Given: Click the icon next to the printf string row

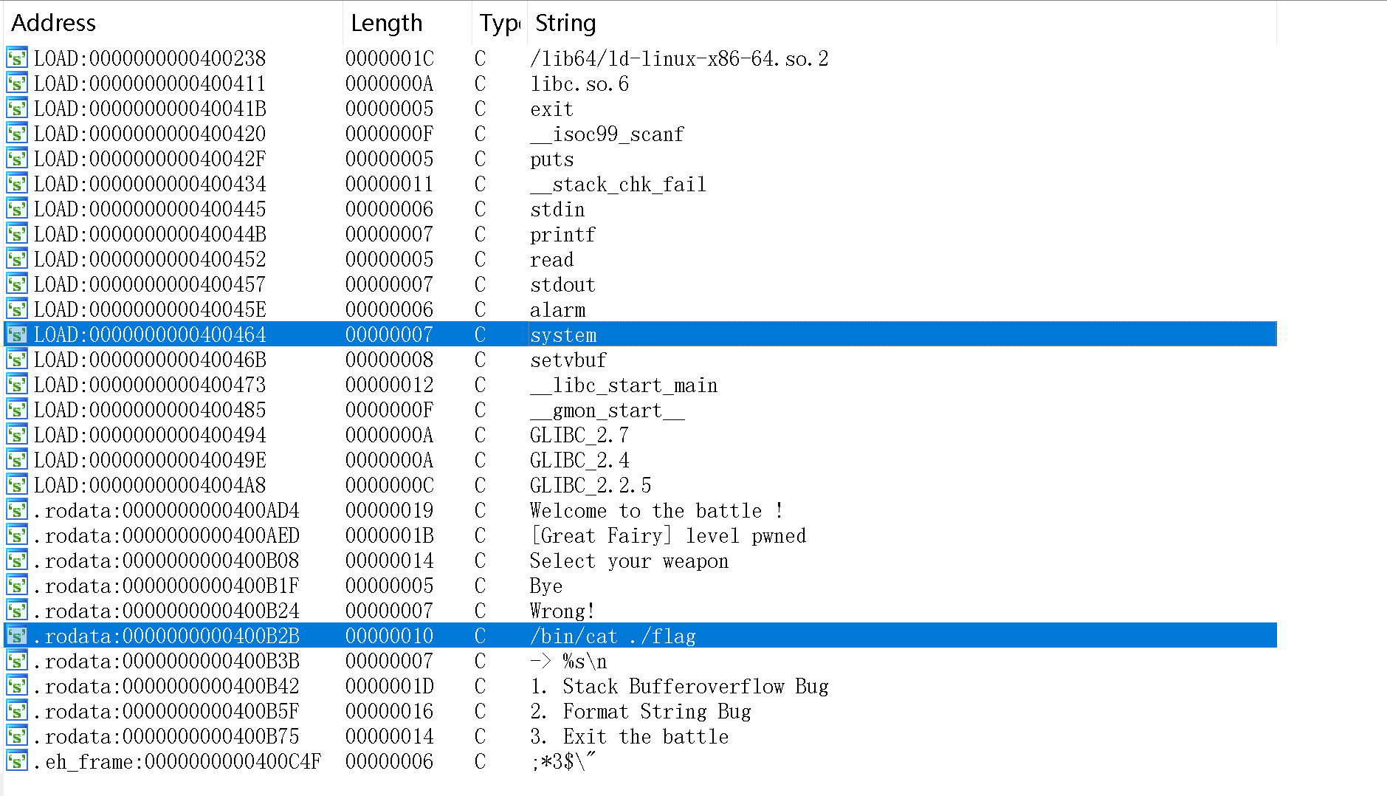Looking at the screenshot, I should coord(16,234).
